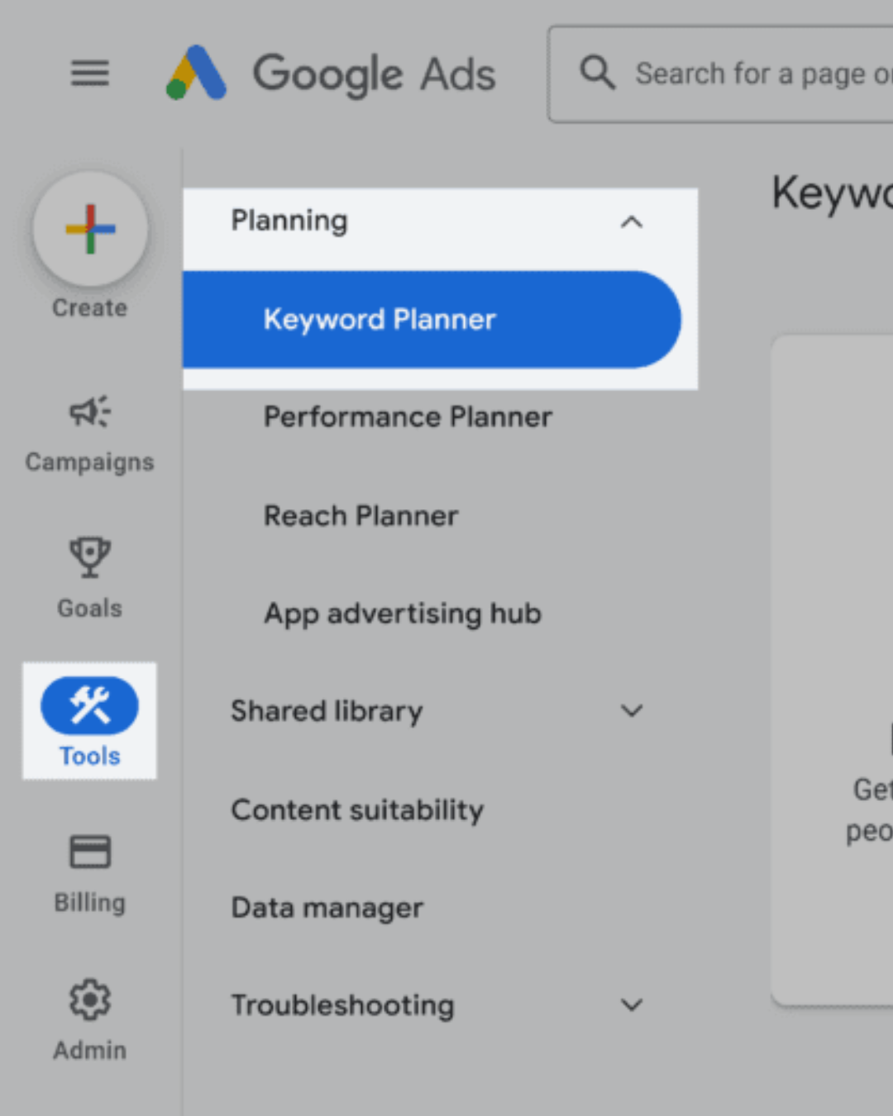Open Content suitability
The image size is (893, 1116).
pos(357,810)
